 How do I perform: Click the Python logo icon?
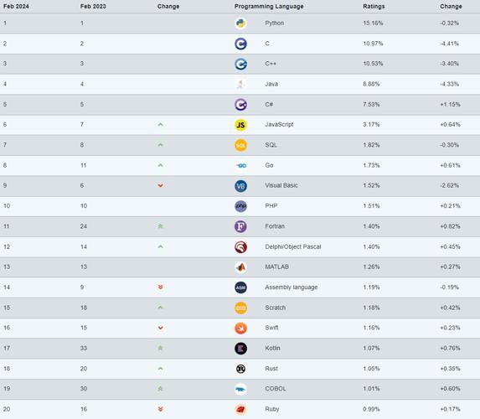(x=240, y=23)
